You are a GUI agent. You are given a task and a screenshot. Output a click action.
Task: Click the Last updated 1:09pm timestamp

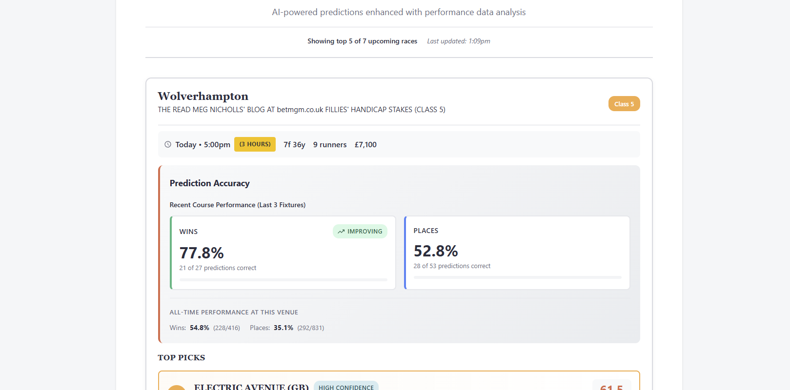[458, 41]
